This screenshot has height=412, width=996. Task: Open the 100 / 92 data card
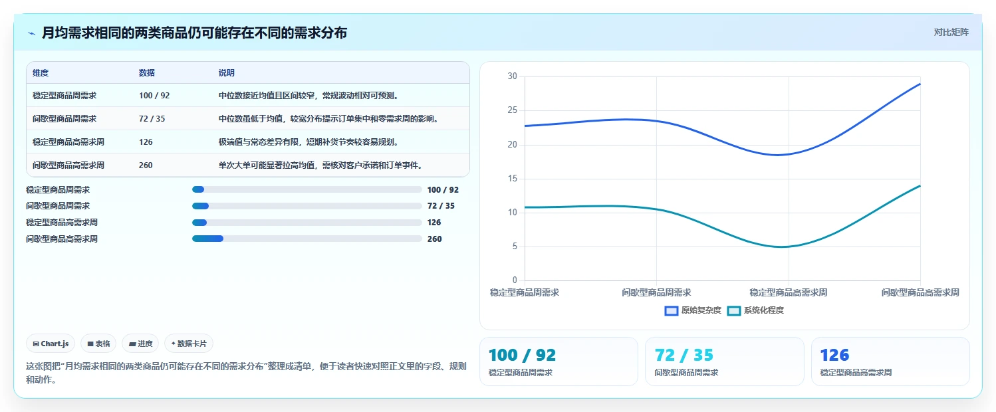pyautogui.click(x=559, y=361)
